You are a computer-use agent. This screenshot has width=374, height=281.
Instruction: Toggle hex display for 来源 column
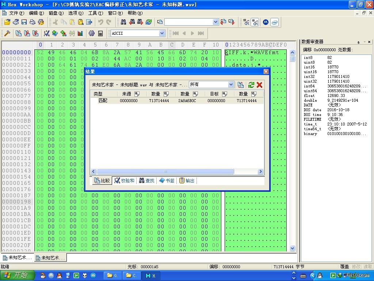pos(137,94)
